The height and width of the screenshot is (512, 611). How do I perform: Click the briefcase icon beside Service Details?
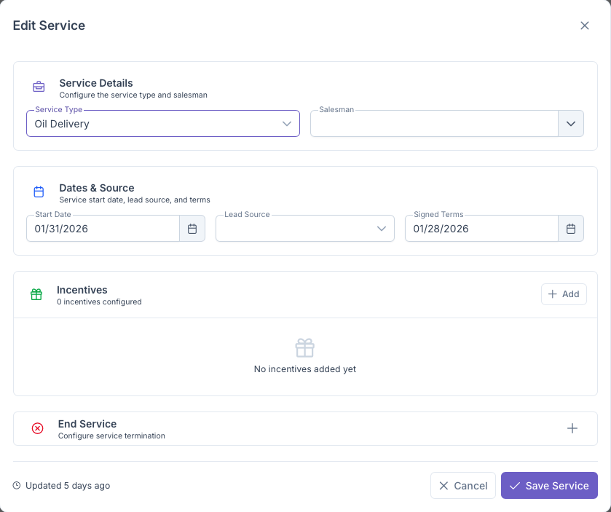(x=39, y=87)
